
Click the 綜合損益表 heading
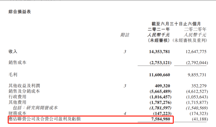pyautogui.click(x=20, y=12)
